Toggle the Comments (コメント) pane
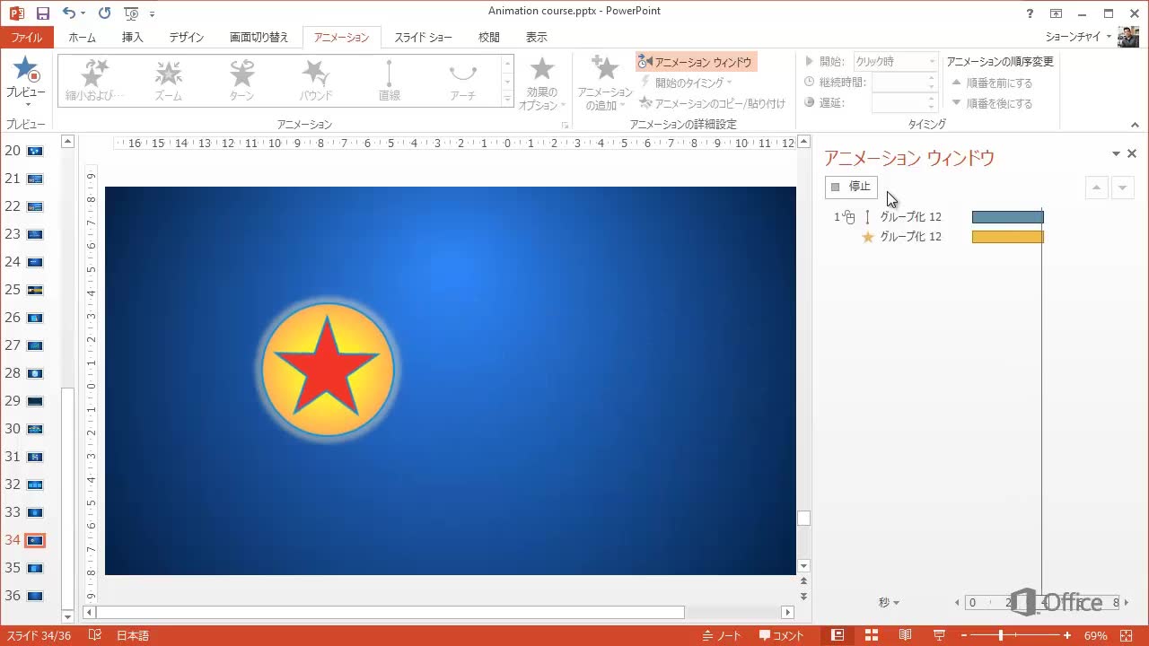The height and width of the screenshot is (646, 1149). 782,635
